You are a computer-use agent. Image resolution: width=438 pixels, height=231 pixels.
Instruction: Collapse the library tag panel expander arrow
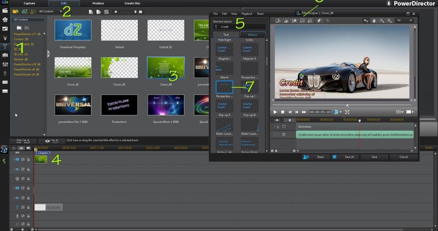pos(48,53)
